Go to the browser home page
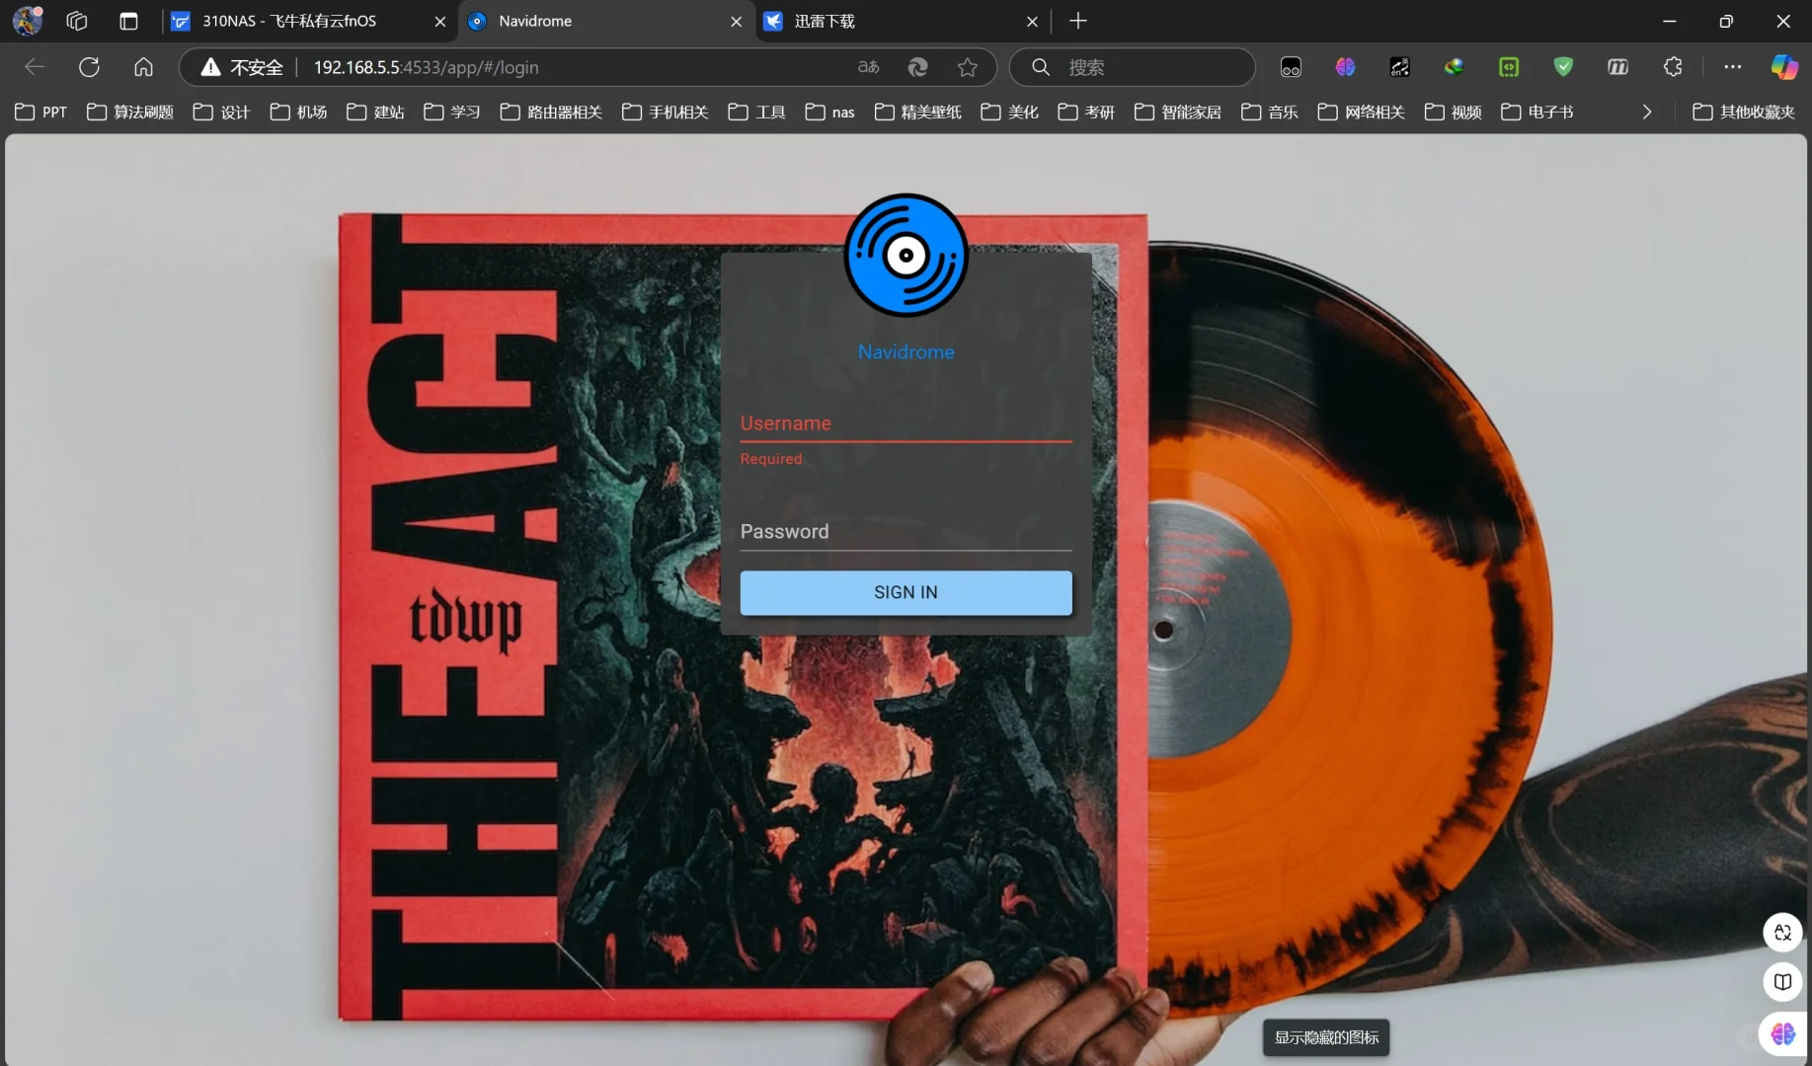The height and width of the screenshot is (1066, 1812). 143,67
